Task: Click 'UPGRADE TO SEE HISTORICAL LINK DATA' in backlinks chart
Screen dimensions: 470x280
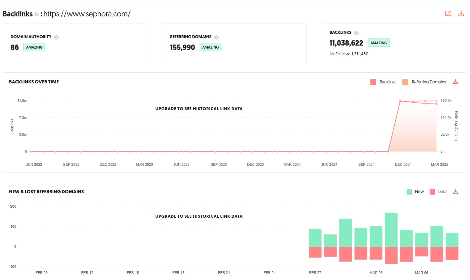Action: point(199,109)
